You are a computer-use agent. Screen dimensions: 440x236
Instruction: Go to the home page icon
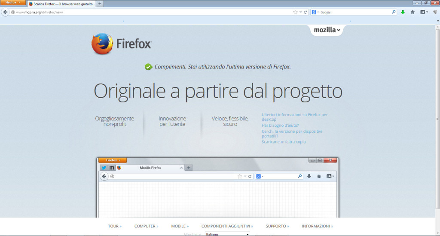point(412,12)
